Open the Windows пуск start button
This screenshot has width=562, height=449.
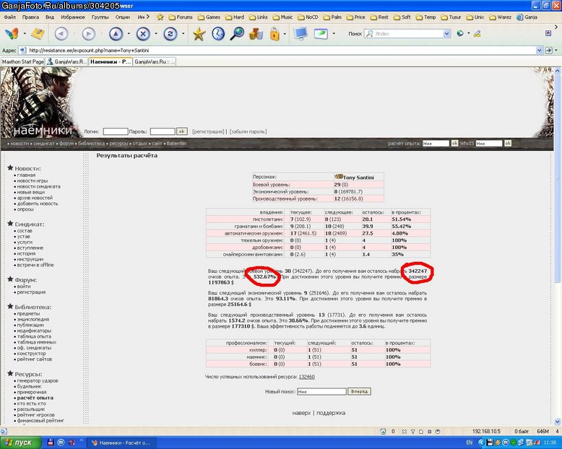20,443
